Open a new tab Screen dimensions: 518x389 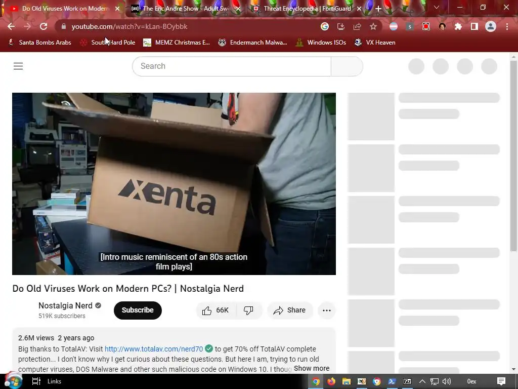(378, 9)
